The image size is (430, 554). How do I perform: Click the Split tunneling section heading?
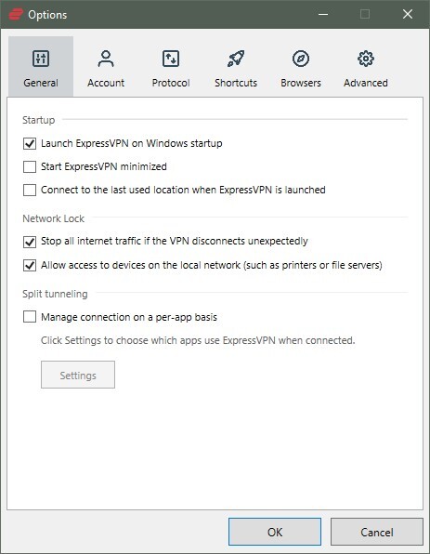(55, 294)
